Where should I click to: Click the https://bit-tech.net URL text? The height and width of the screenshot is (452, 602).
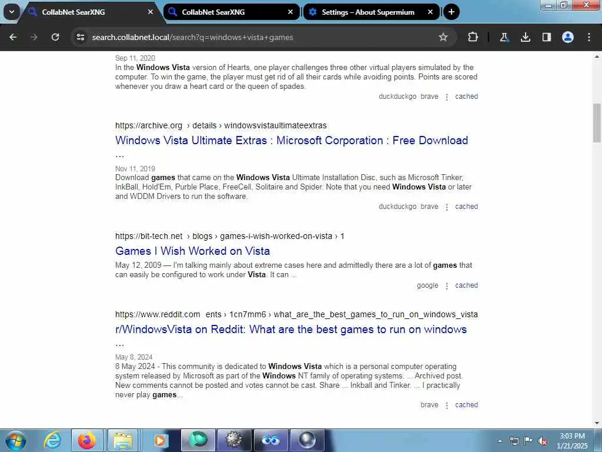(x=149, y=236)
